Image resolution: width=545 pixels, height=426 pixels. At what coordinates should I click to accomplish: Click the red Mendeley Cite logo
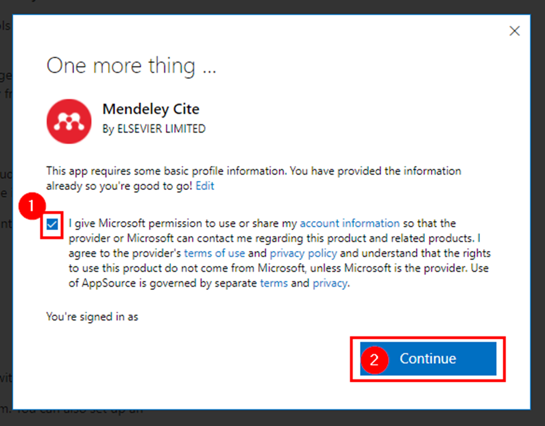[69, 121]
